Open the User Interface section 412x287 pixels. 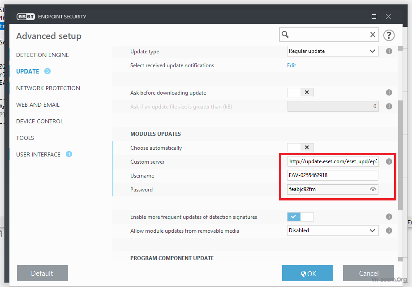point(39,154)
